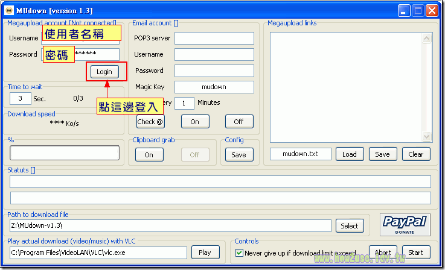The image size is (445, 270).
Task: Click the links list scroll up arrow
Action: (426, 38)
